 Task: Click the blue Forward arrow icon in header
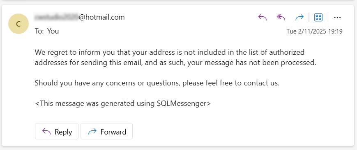click(299, 17)
